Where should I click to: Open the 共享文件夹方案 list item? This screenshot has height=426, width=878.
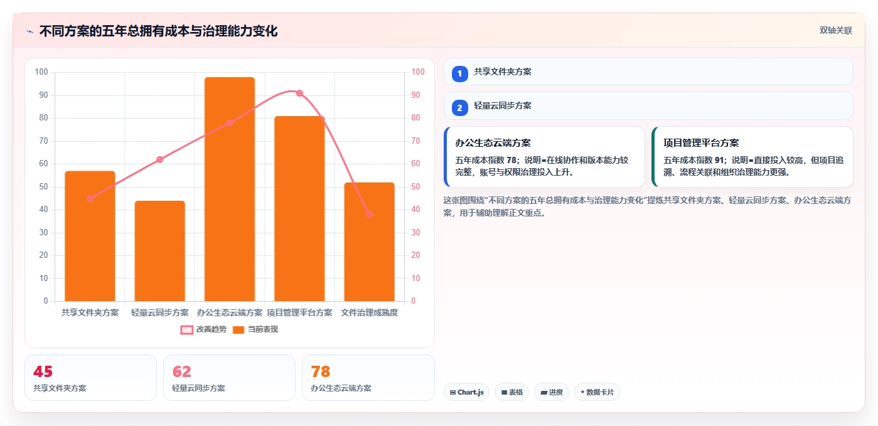[x=648, y=72]
